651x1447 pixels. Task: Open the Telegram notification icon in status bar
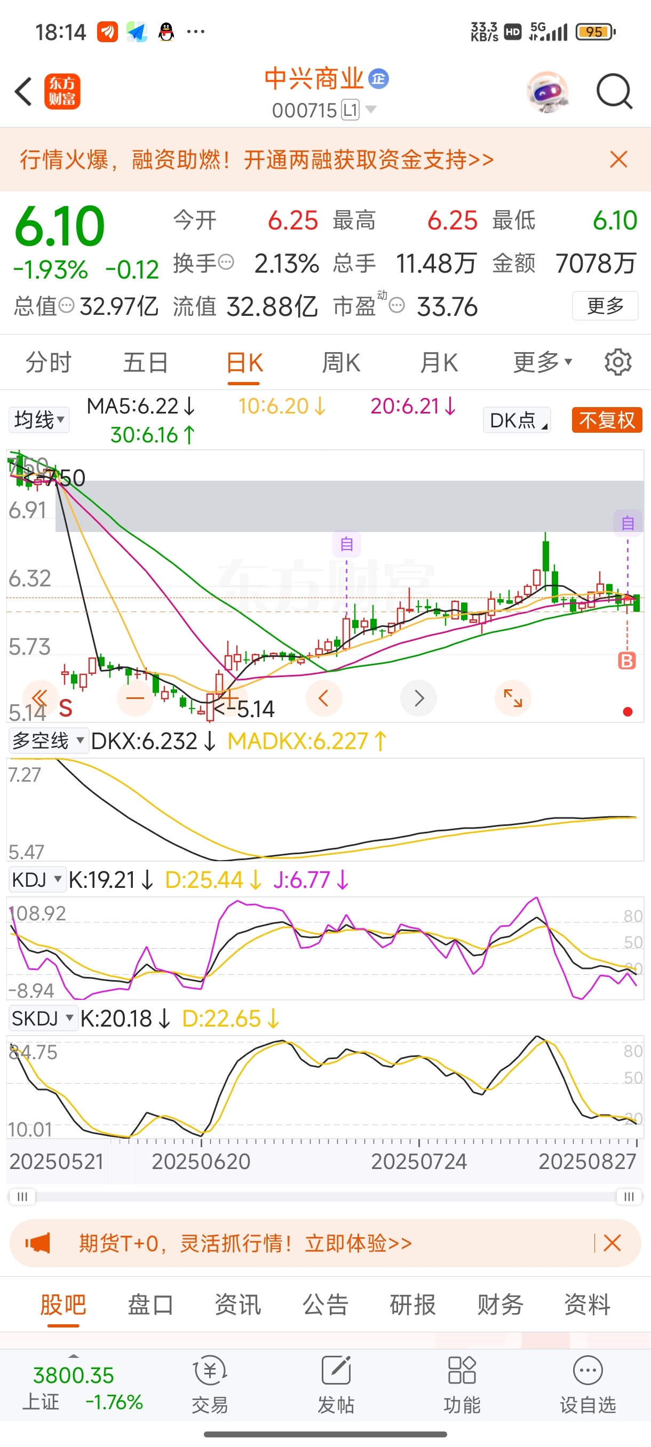pos(137,32)
